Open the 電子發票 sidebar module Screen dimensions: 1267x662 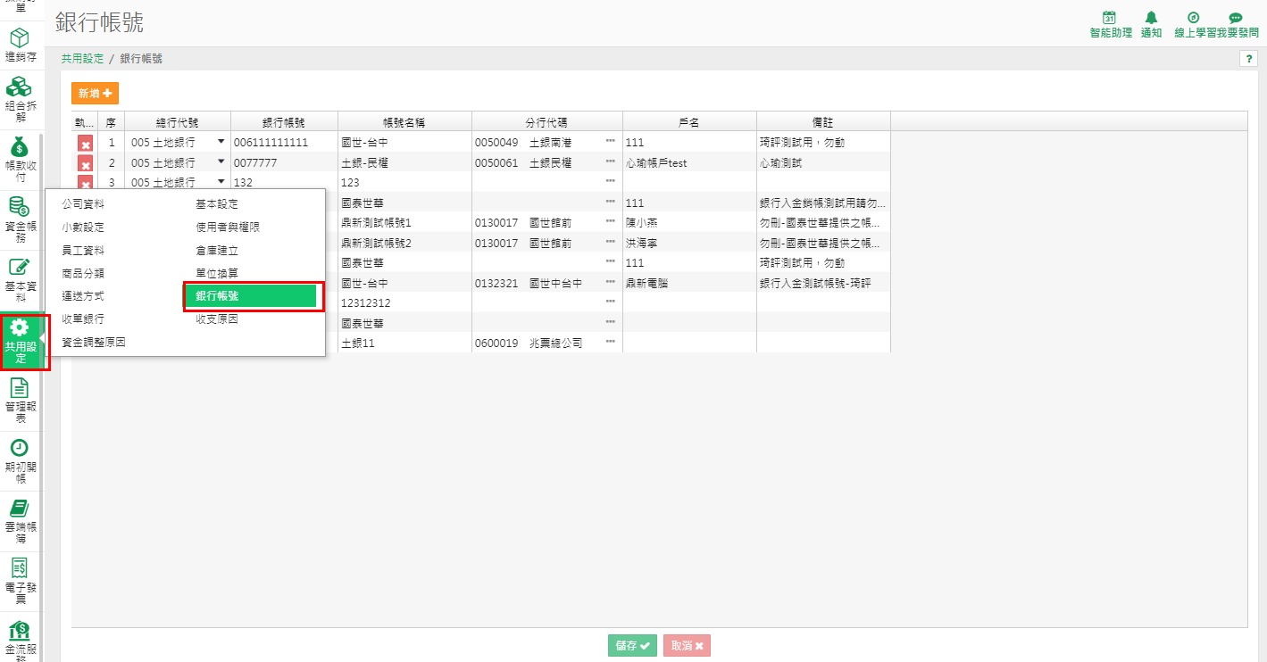click(21, 580)
